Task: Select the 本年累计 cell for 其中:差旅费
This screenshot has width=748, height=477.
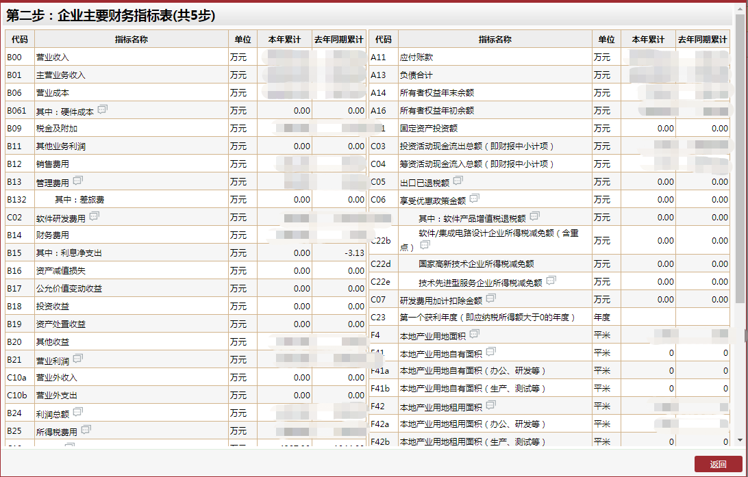Action: [284, 200]
